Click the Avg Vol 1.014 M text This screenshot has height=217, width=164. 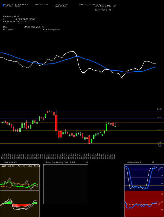(x=105, y=6)
